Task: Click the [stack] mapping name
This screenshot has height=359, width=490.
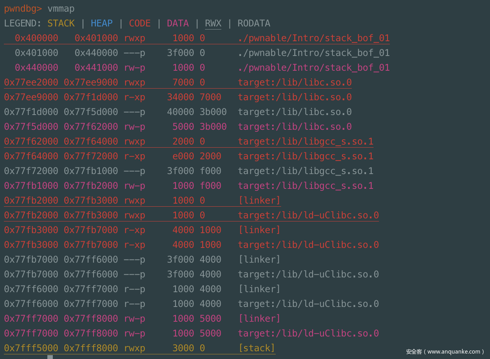Action: [x=257, y=348]
